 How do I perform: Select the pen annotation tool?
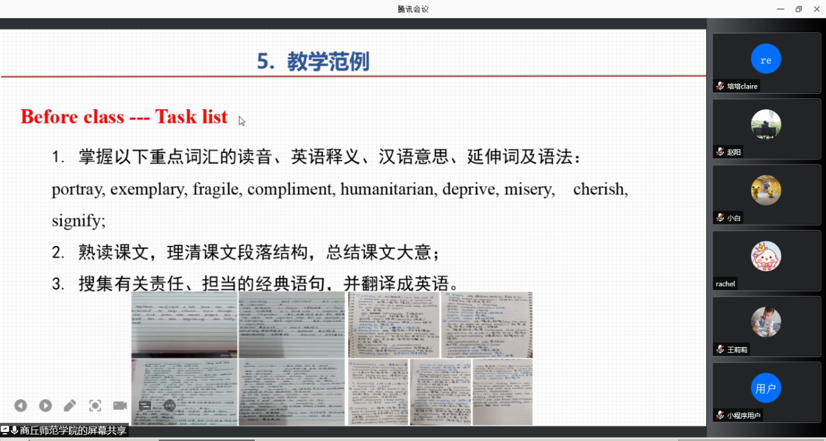pyautogui.click(x=70, y=405)
